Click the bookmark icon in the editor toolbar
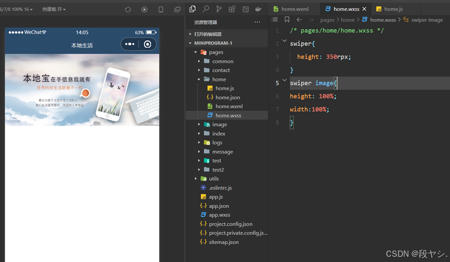Screen dimensions: 450x262 pyautogui.click(x=287, y=20)
